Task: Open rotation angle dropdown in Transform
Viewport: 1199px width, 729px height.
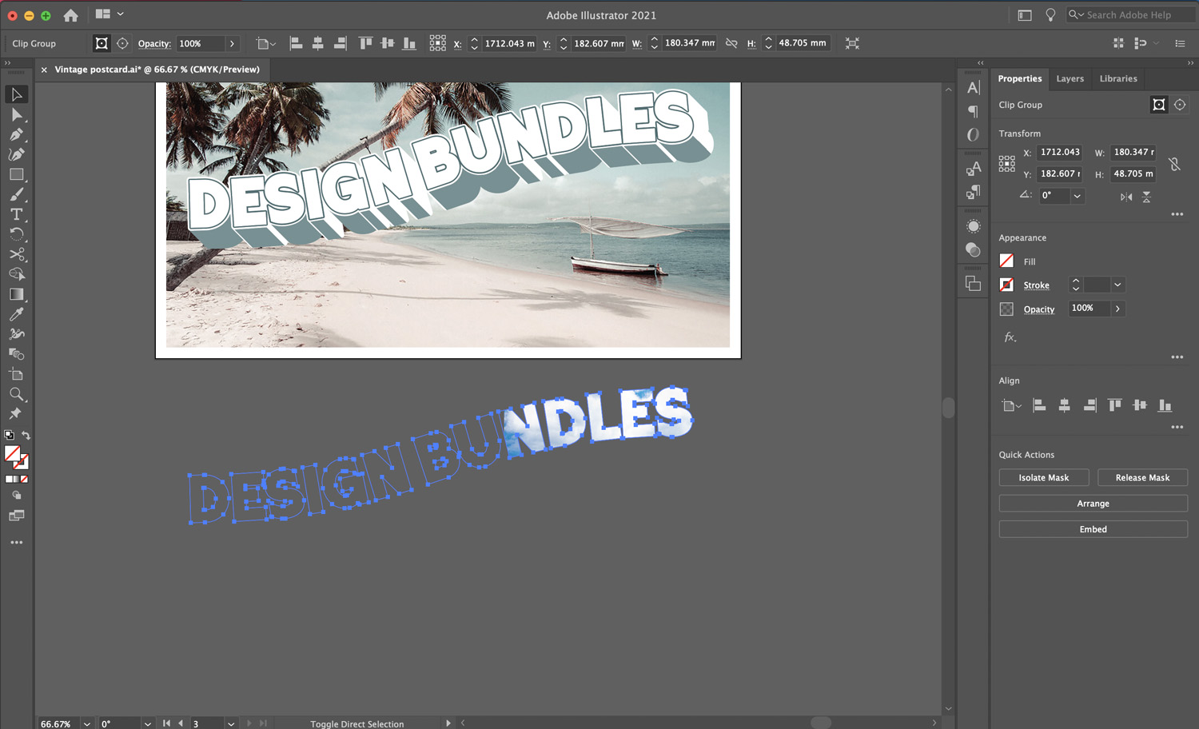Action: click(x=1078, y=196)
